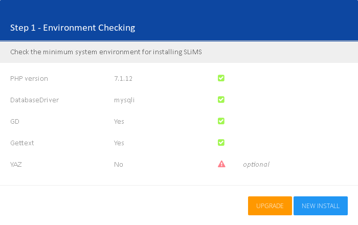
Task: Click the green checkmark beside DatabaseDriver
Action: click(221, 100)
